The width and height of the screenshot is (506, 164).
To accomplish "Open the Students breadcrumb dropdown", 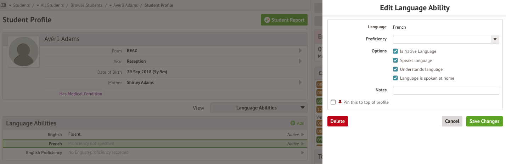I will click(10, 5).
